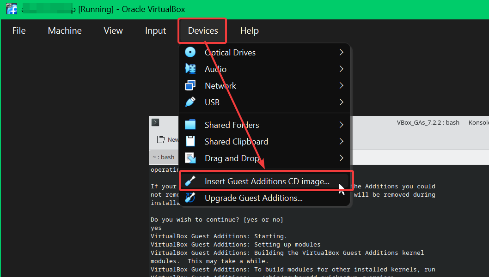Click the Network monitors icon
This screenshot has height=277, width=489.
190,85
